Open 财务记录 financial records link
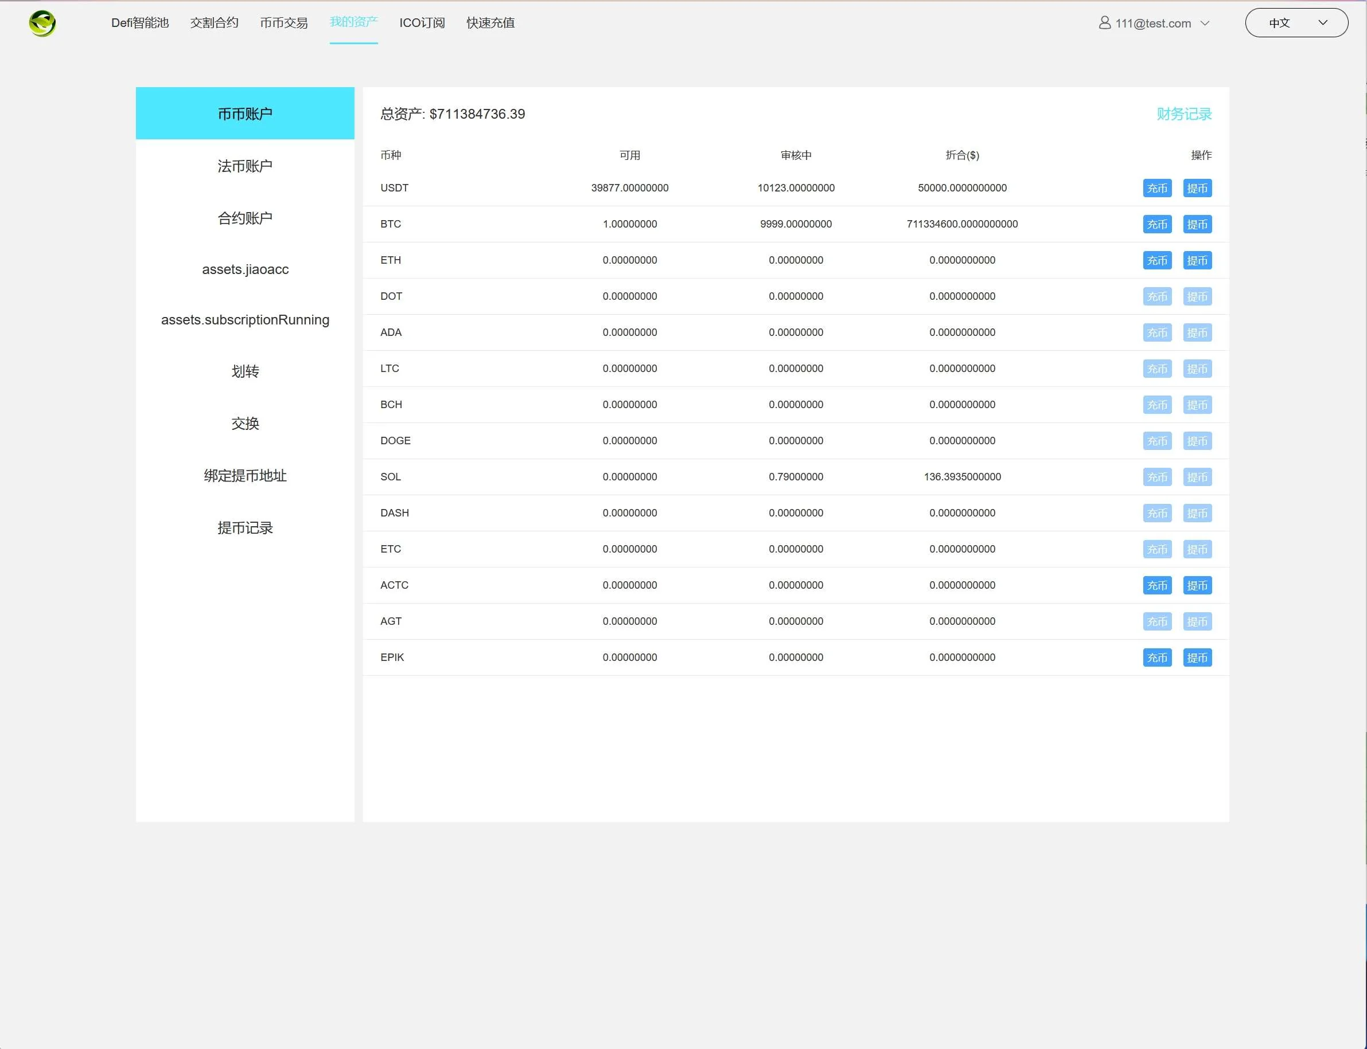This screenshot has width=1367, height=1049. coord(1183,113)
